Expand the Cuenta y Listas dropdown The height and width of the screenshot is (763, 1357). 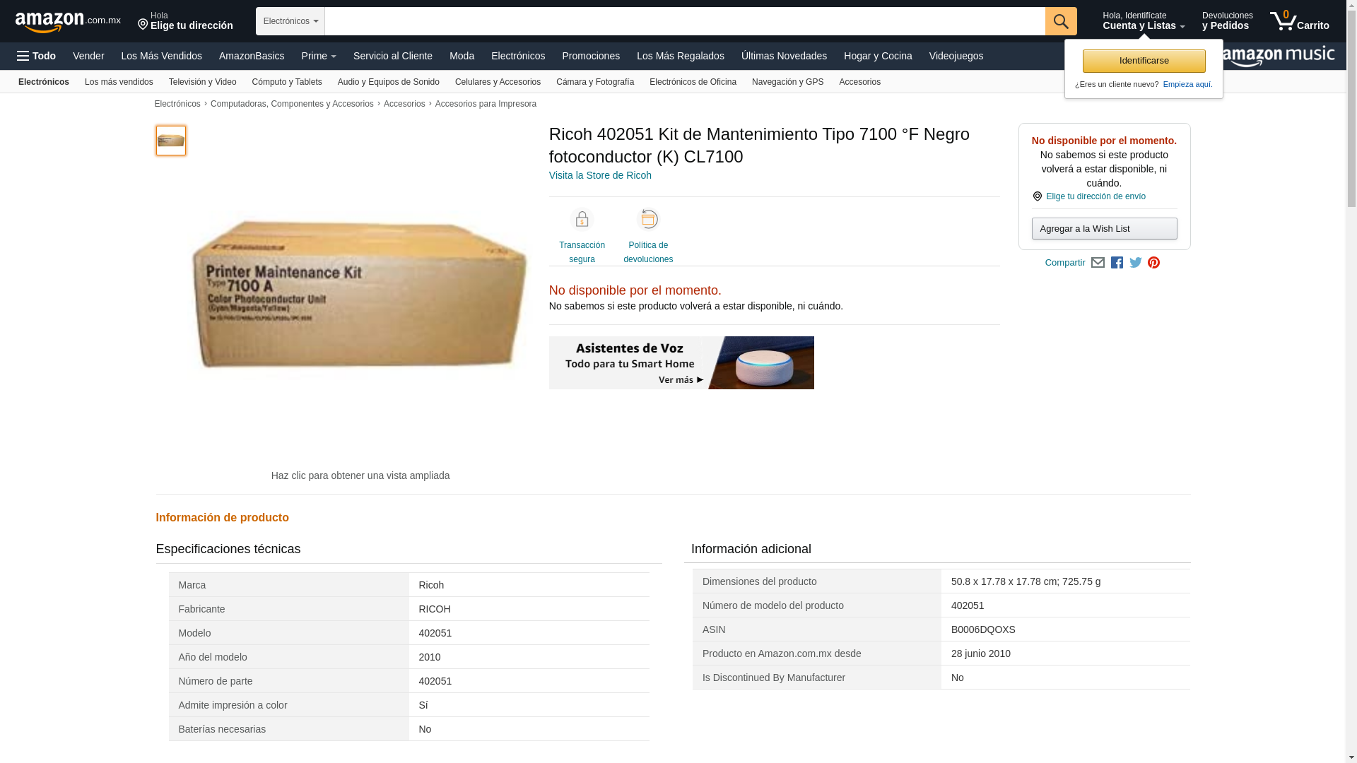coord(1144,21)
